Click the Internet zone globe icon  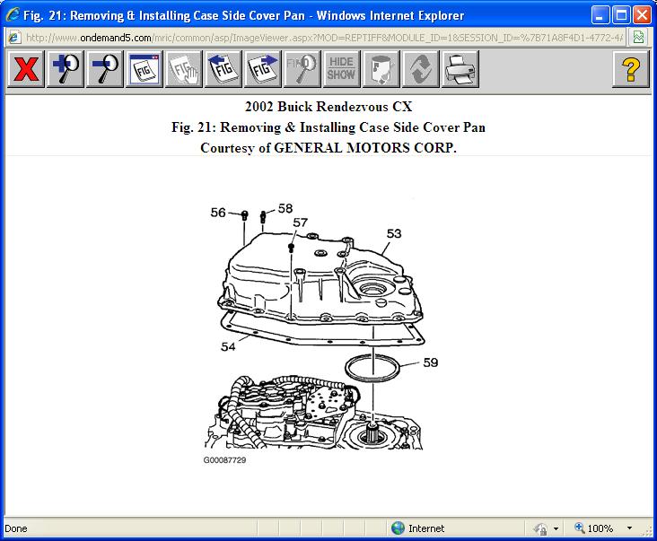pos(398,528)
